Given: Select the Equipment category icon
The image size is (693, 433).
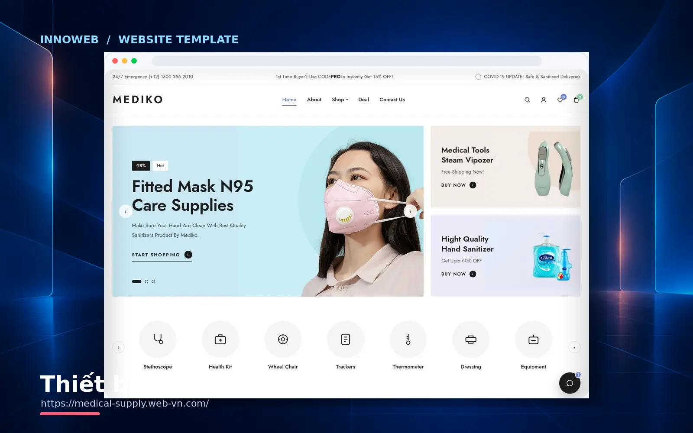Looking at the screenshot, I should (534, 339).
